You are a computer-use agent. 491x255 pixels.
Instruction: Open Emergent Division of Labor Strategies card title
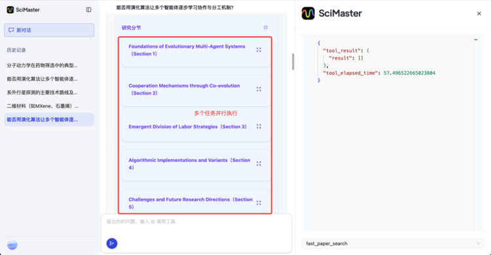point(188,127)
